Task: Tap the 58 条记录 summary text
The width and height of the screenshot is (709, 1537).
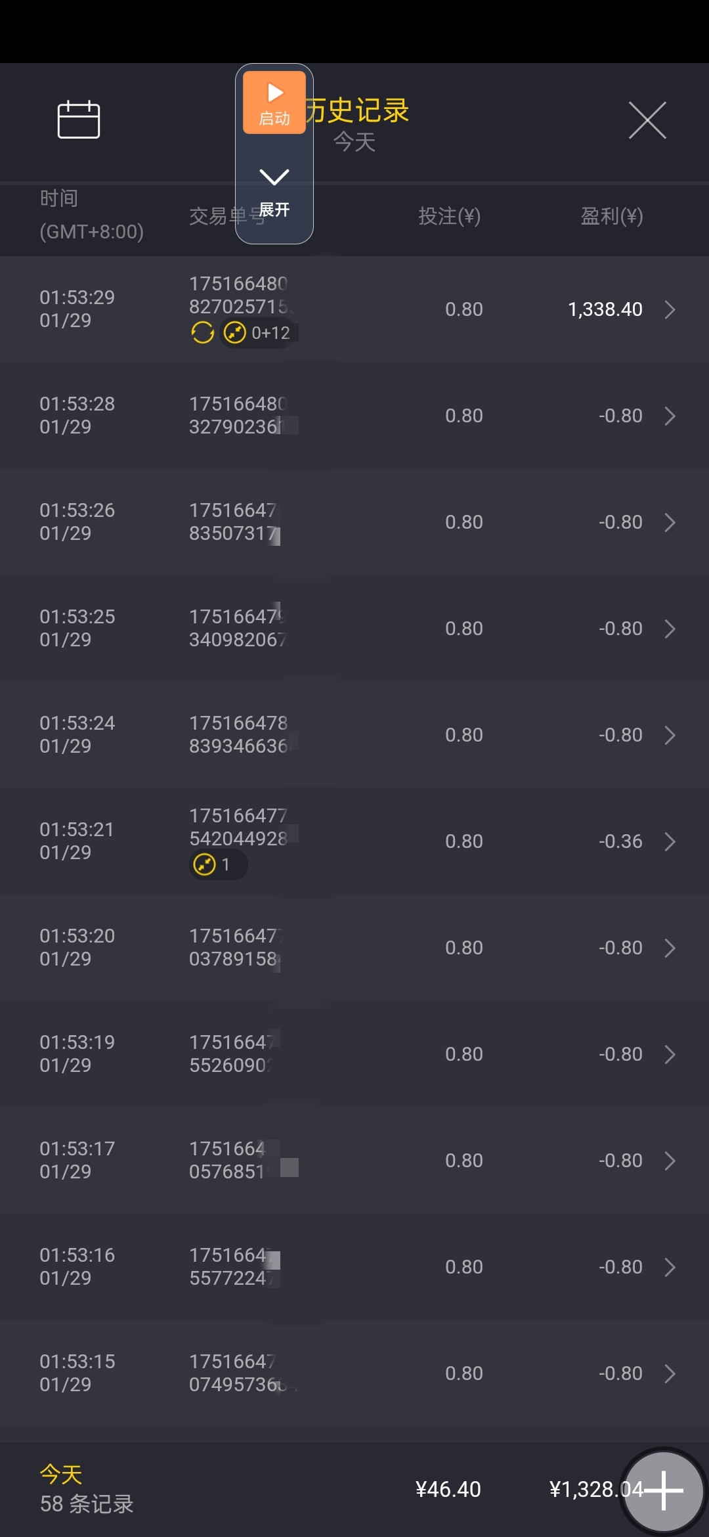Action: tap(87, 1504)
